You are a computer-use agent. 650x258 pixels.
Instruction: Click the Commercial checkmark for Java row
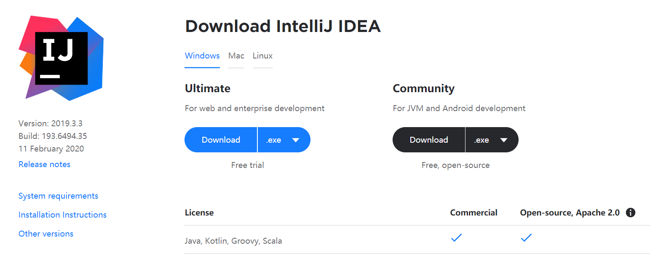(x=456, y=238)
